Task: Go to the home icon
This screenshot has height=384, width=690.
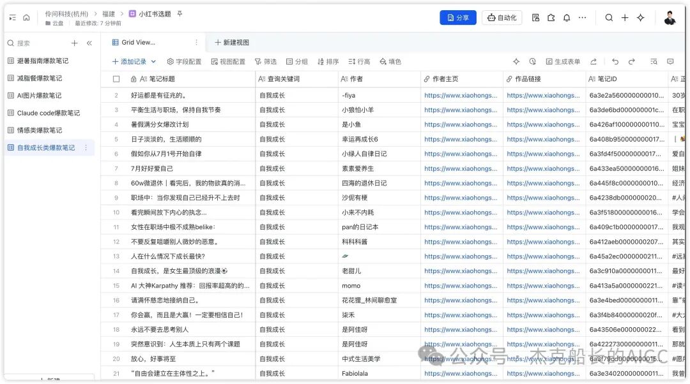Action: [26, 18]
